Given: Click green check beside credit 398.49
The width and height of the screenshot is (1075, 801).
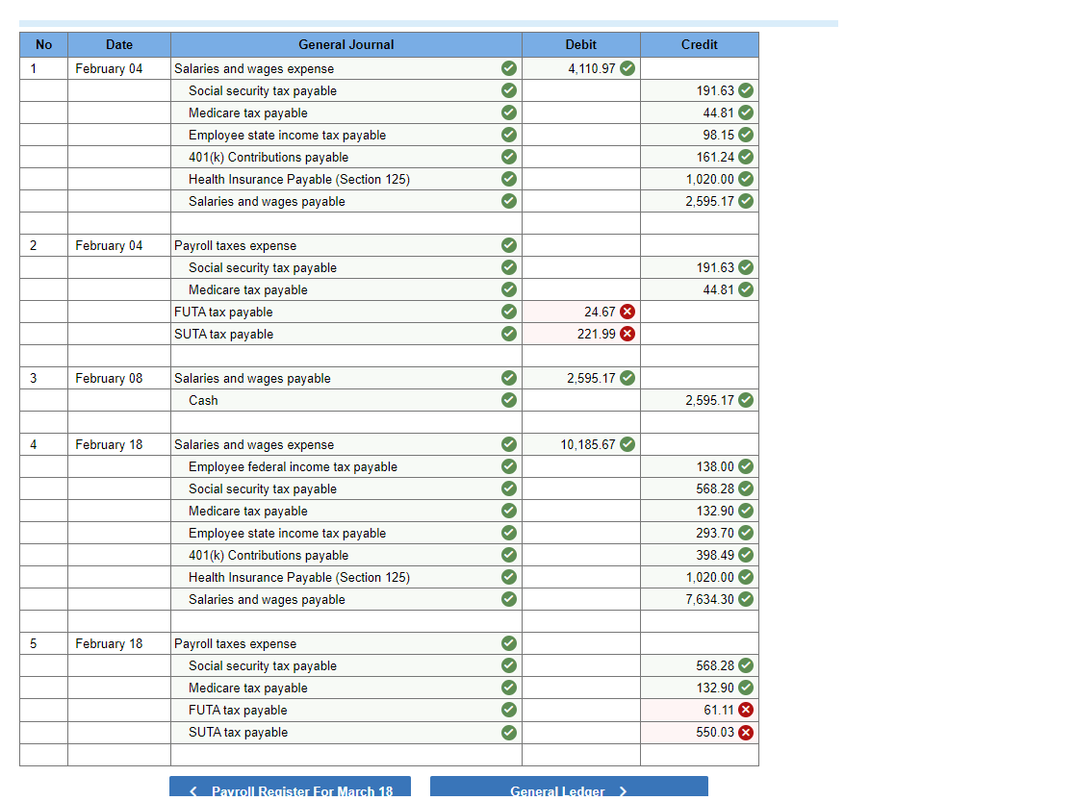Looking at the screenshot, I should click(746, 555).
